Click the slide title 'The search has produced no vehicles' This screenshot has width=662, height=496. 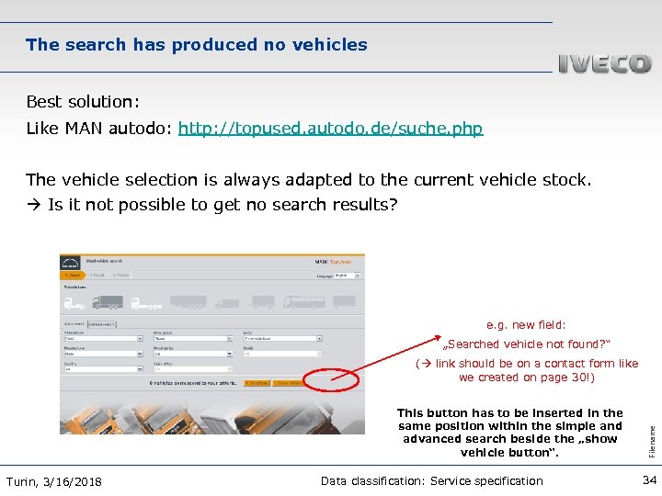pyautogui.click(x=197, y=45)
